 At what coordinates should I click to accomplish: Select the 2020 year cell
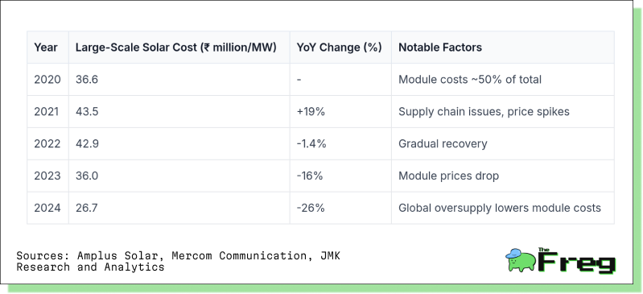click(48, 79)
